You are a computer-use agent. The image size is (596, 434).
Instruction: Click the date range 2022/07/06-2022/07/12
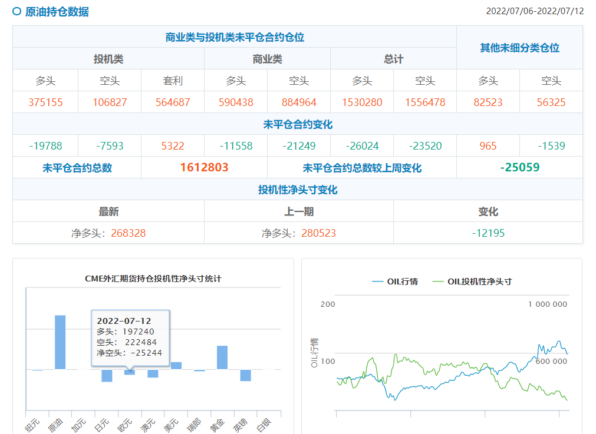[535, 11]
